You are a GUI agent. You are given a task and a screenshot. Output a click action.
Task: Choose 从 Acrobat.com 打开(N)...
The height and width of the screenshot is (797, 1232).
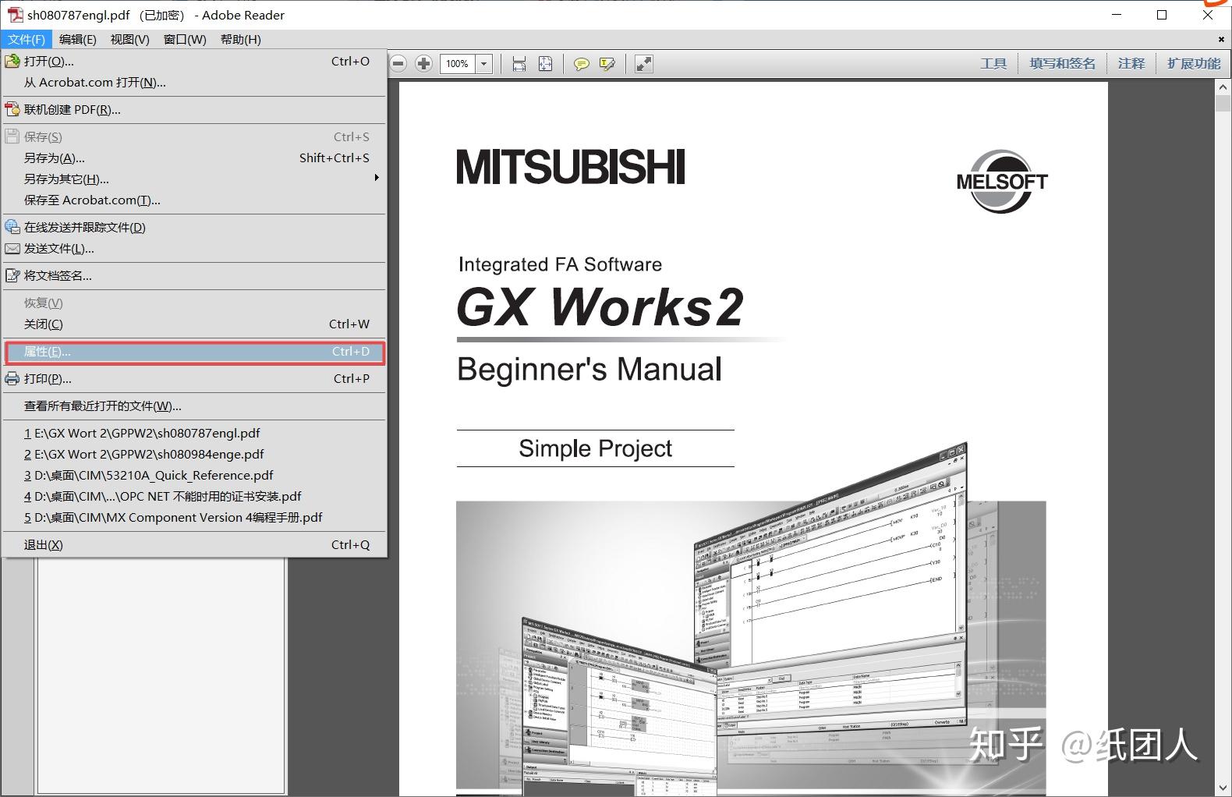pyautogui.click(x=194, y=82)
